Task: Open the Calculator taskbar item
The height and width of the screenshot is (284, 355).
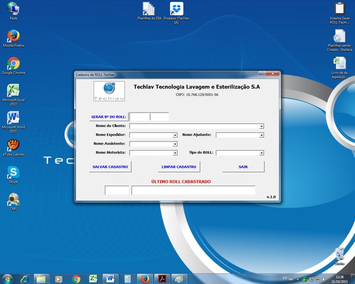Action: point(127,279)
